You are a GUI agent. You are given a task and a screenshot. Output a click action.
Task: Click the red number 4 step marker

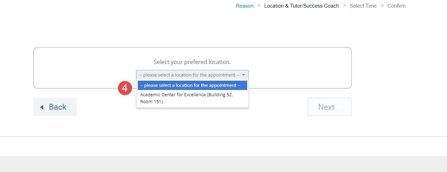[125, 88]
